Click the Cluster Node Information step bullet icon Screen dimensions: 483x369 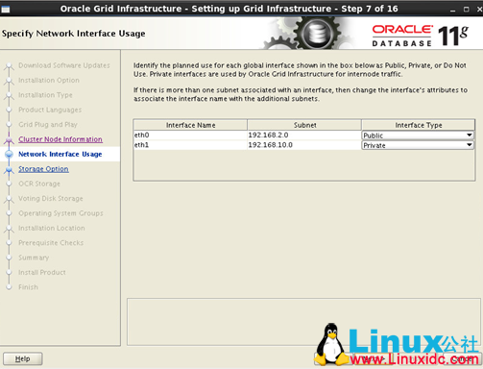click(x=9, y=139)
